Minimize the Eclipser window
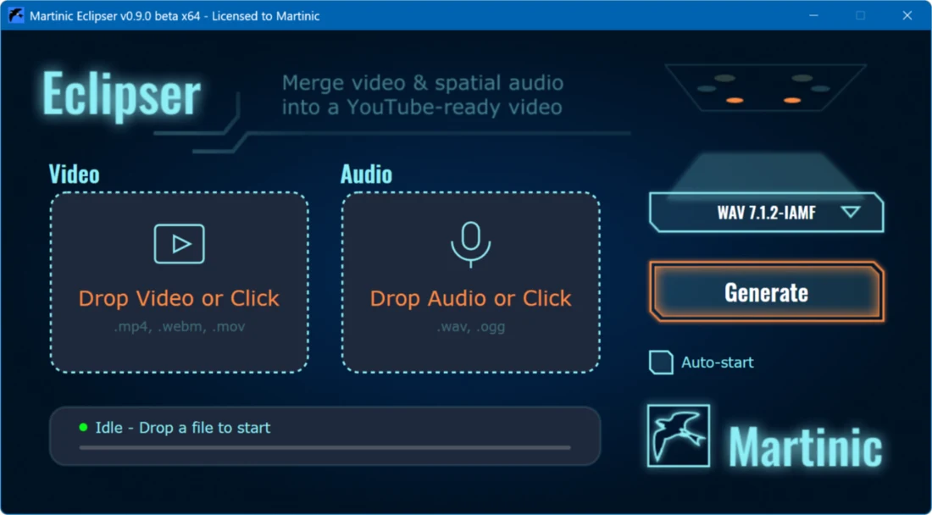932x515 pixels. point(813,15)
